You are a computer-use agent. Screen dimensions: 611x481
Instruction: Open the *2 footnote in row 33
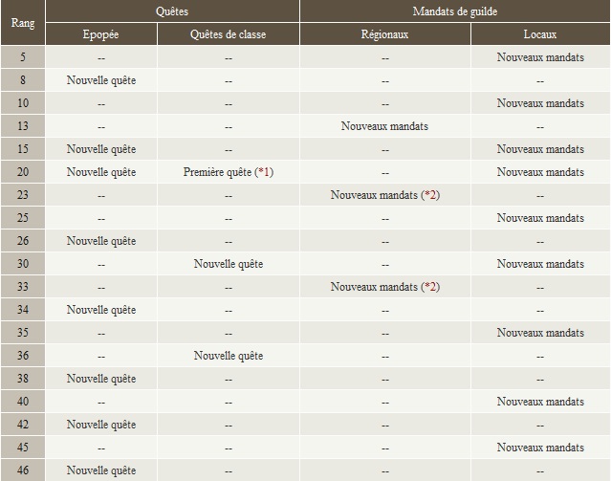click(430, 287)
